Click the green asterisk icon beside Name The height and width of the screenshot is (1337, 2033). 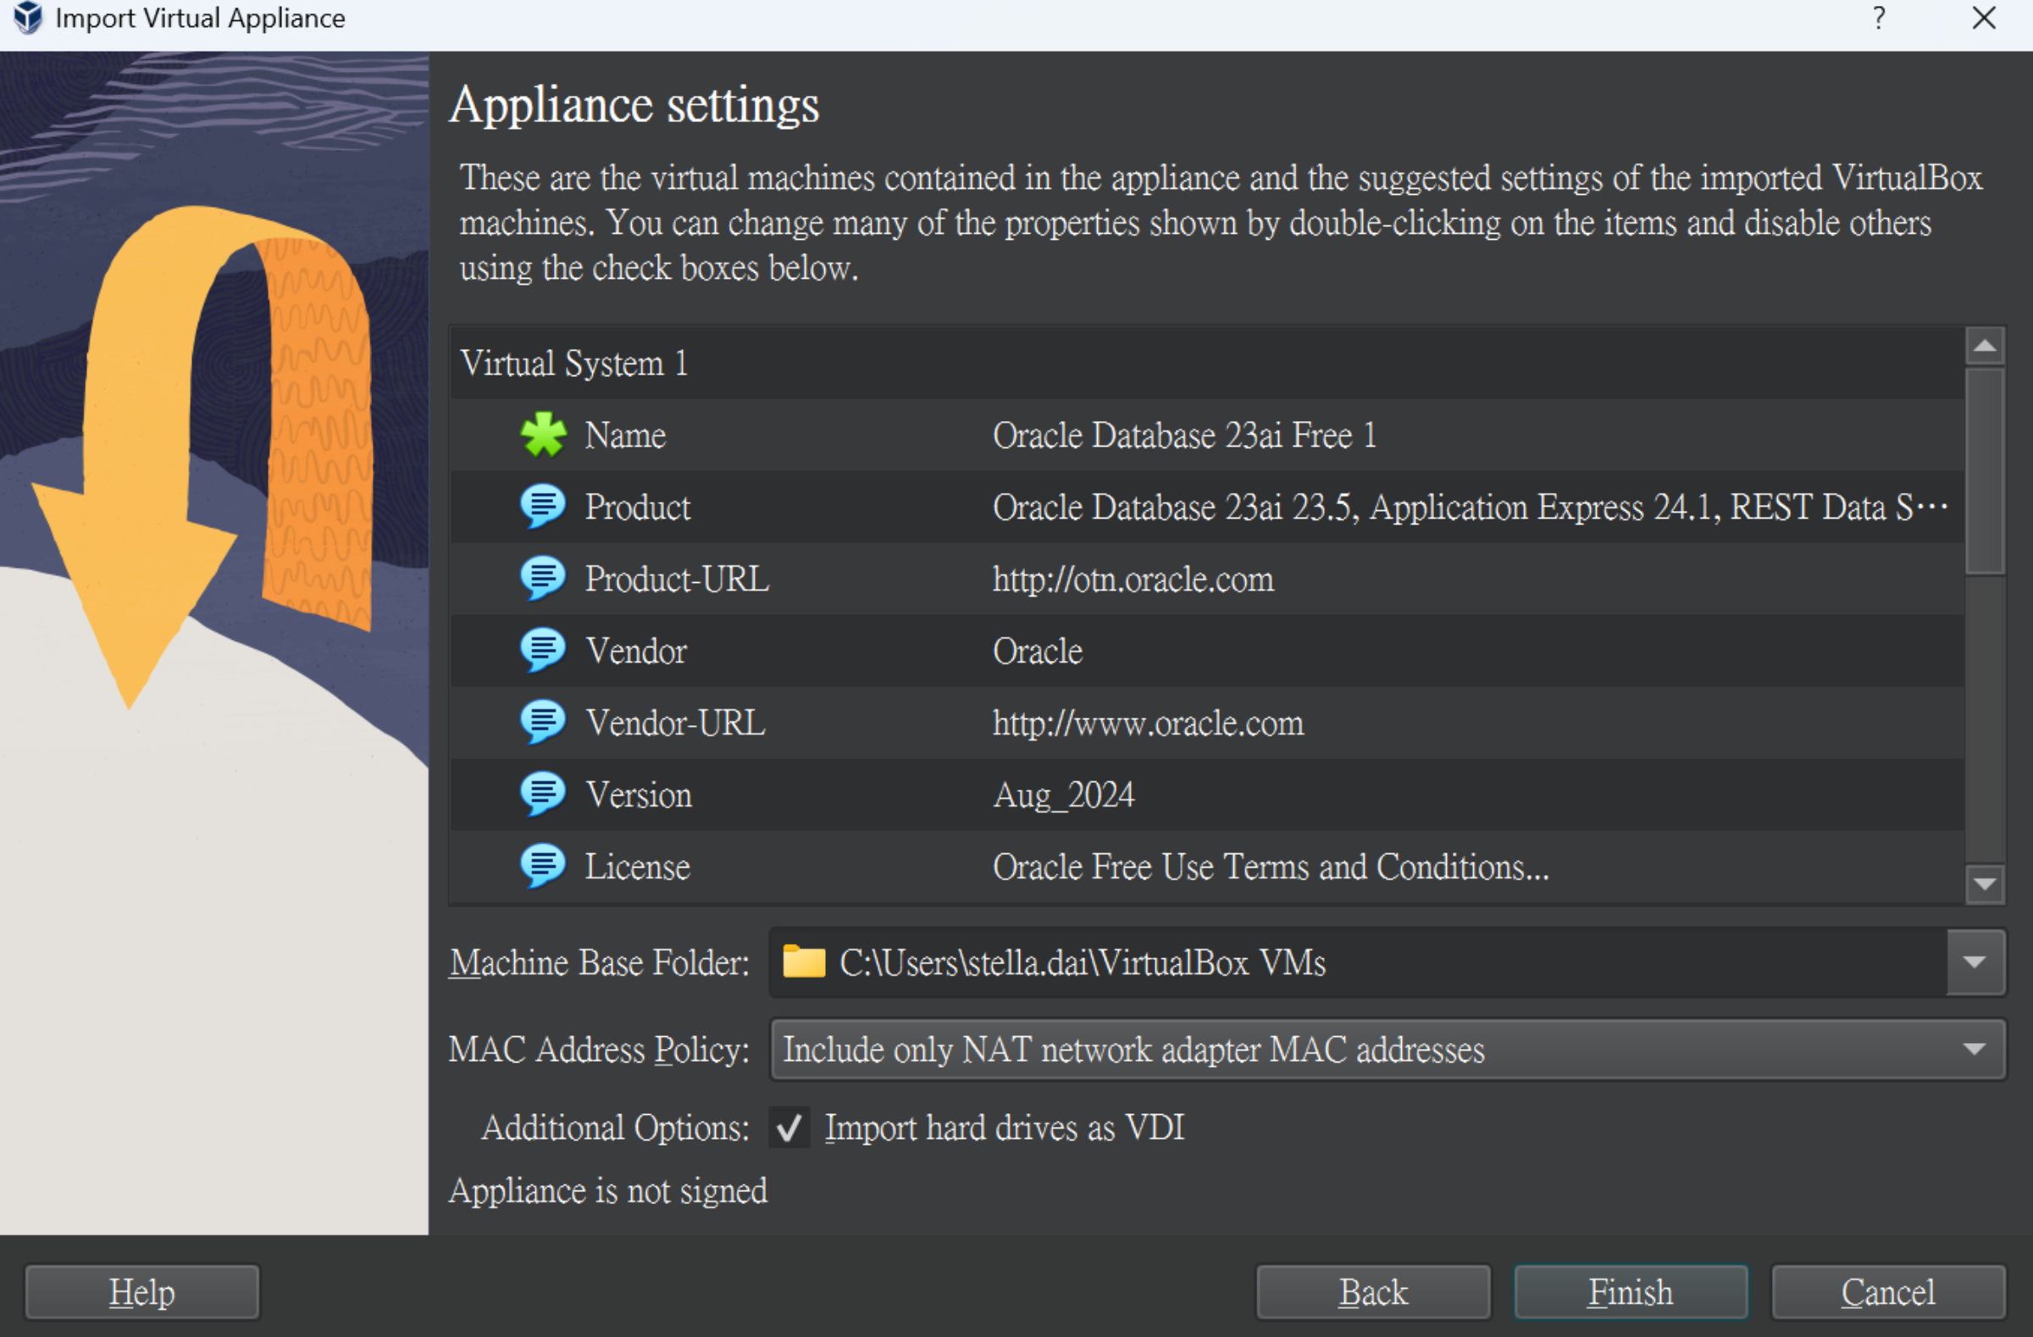click(x=543, y=435)
